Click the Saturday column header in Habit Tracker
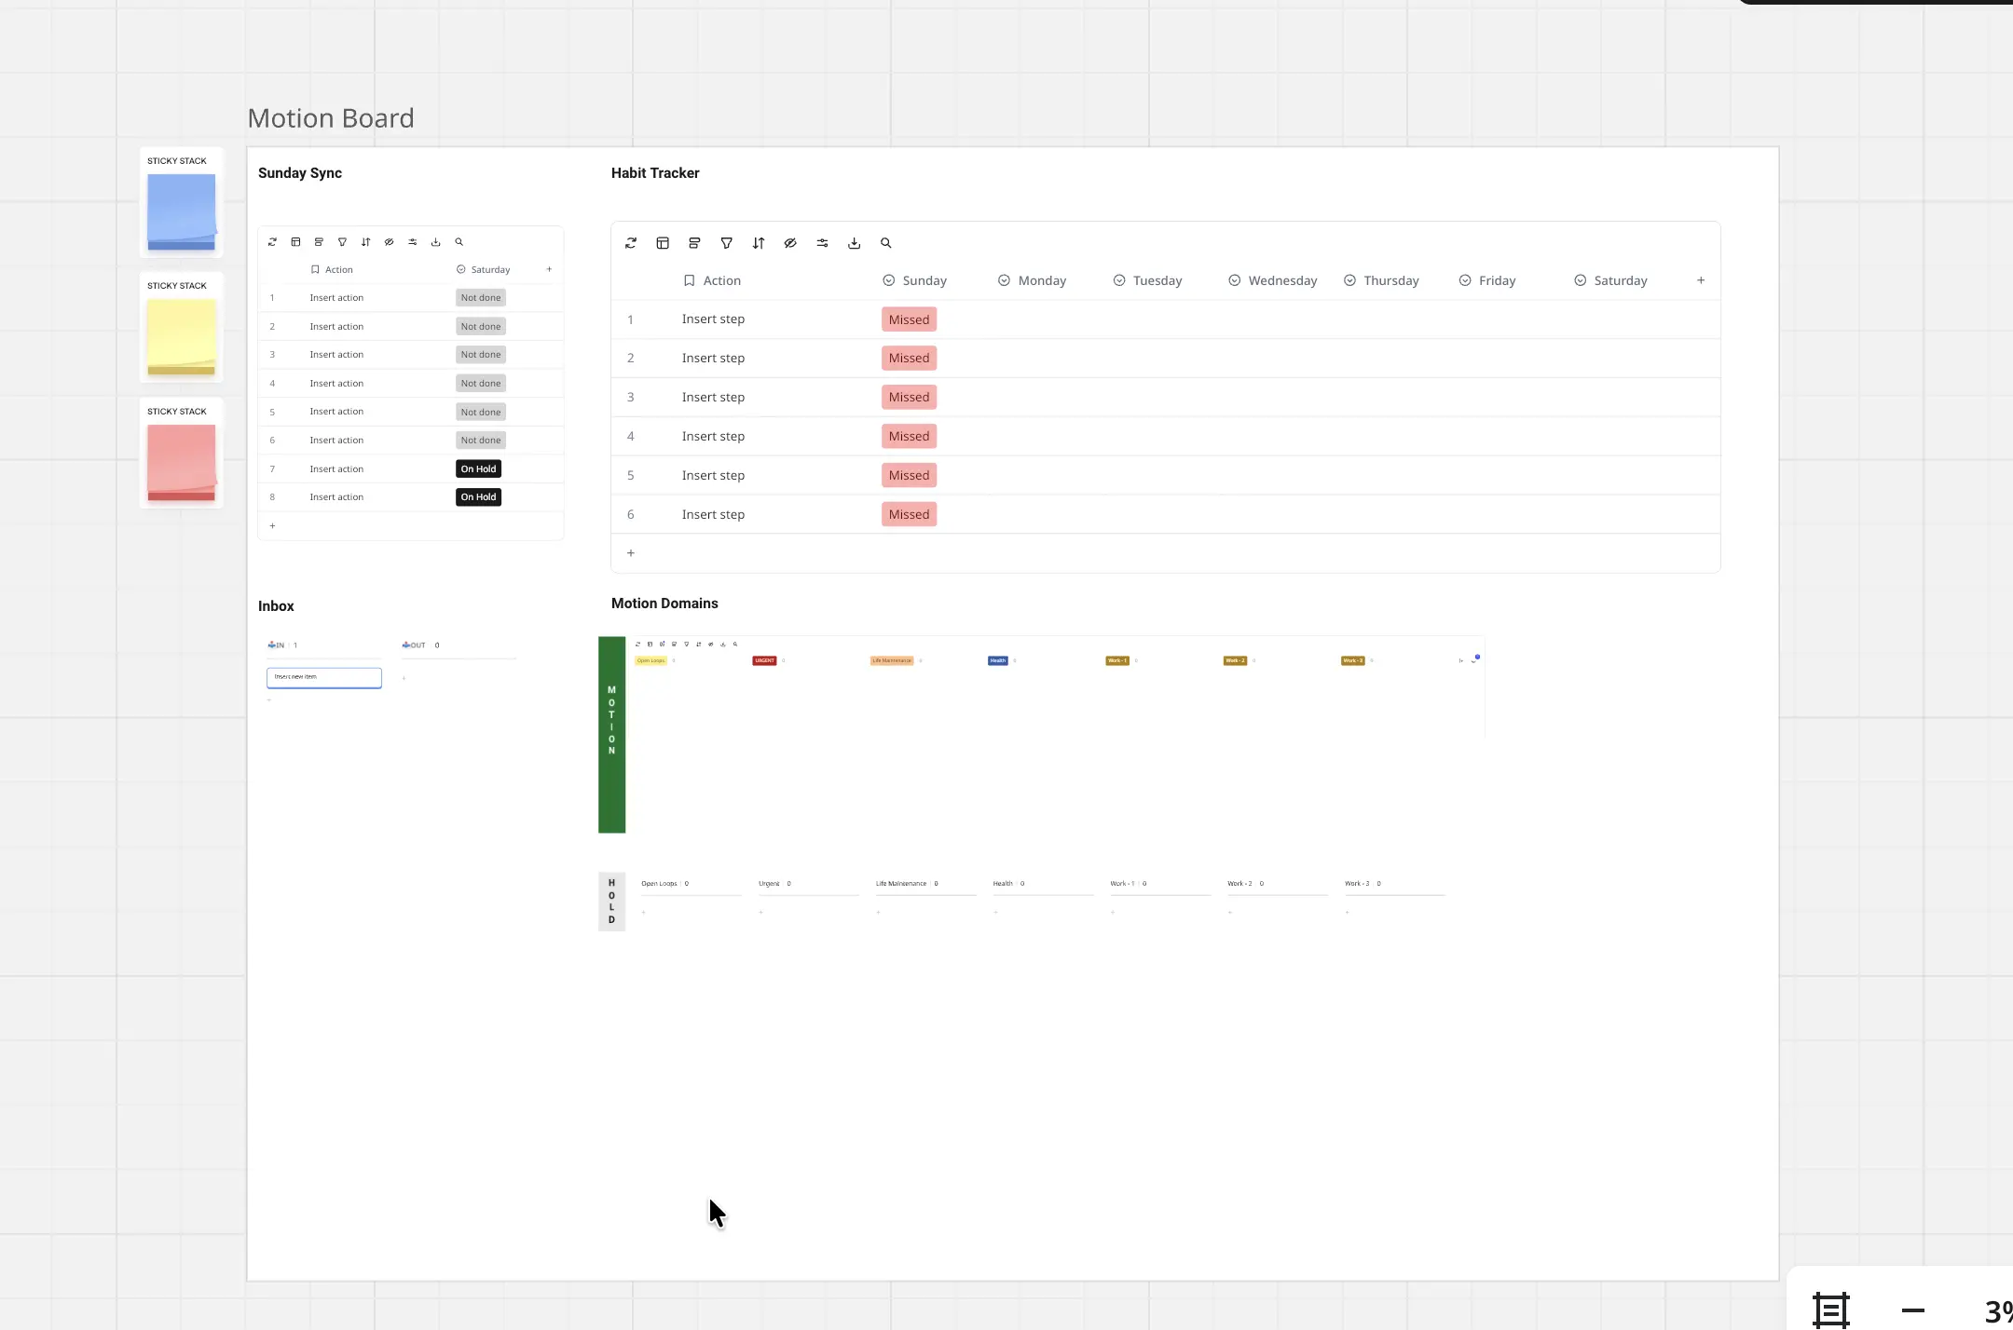Image resolution: width=2013 pixels, height=1330 pixels. pos(1620,280)
